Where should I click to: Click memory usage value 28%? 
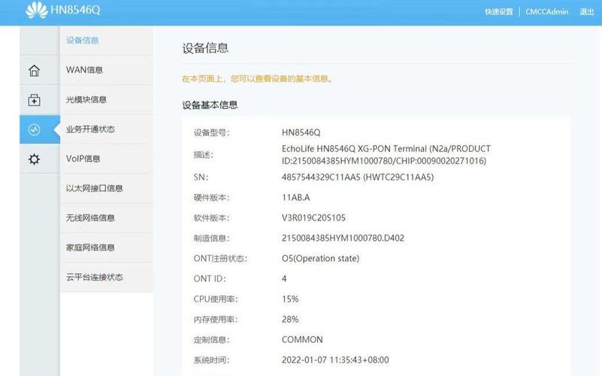point(290,320)
